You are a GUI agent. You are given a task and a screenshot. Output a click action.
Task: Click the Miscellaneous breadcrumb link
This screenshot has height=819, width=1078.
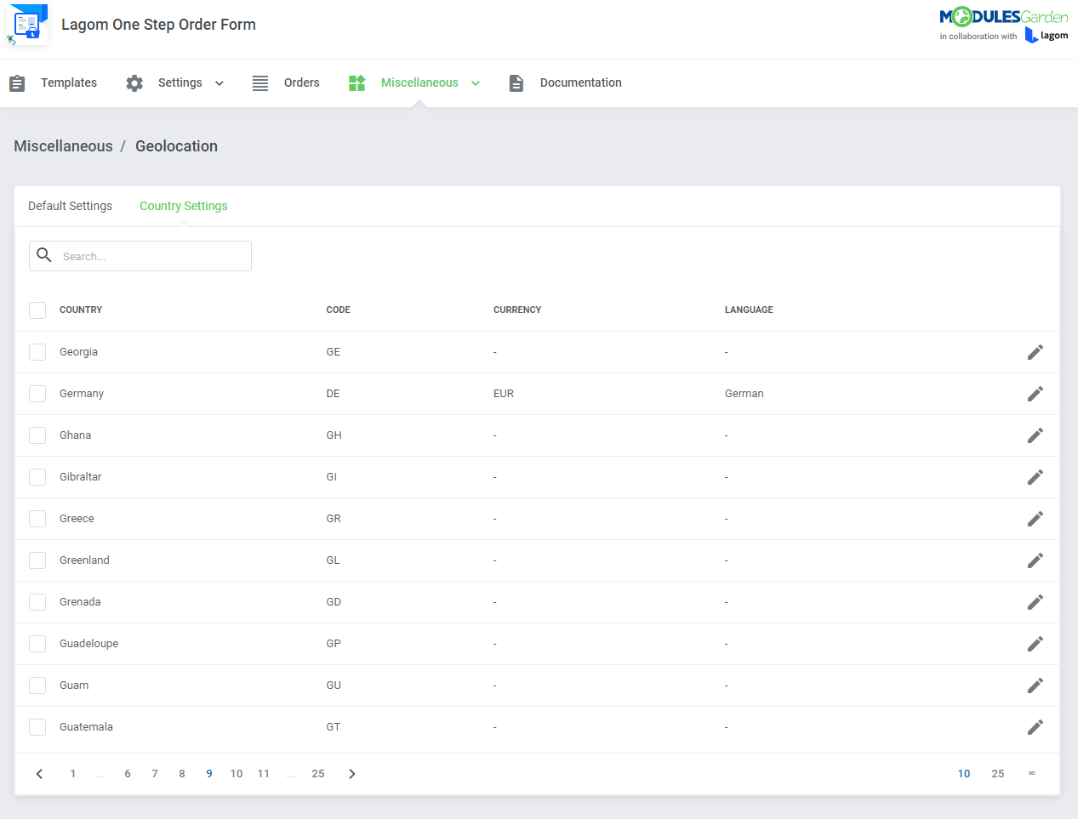tap(63, 146)
